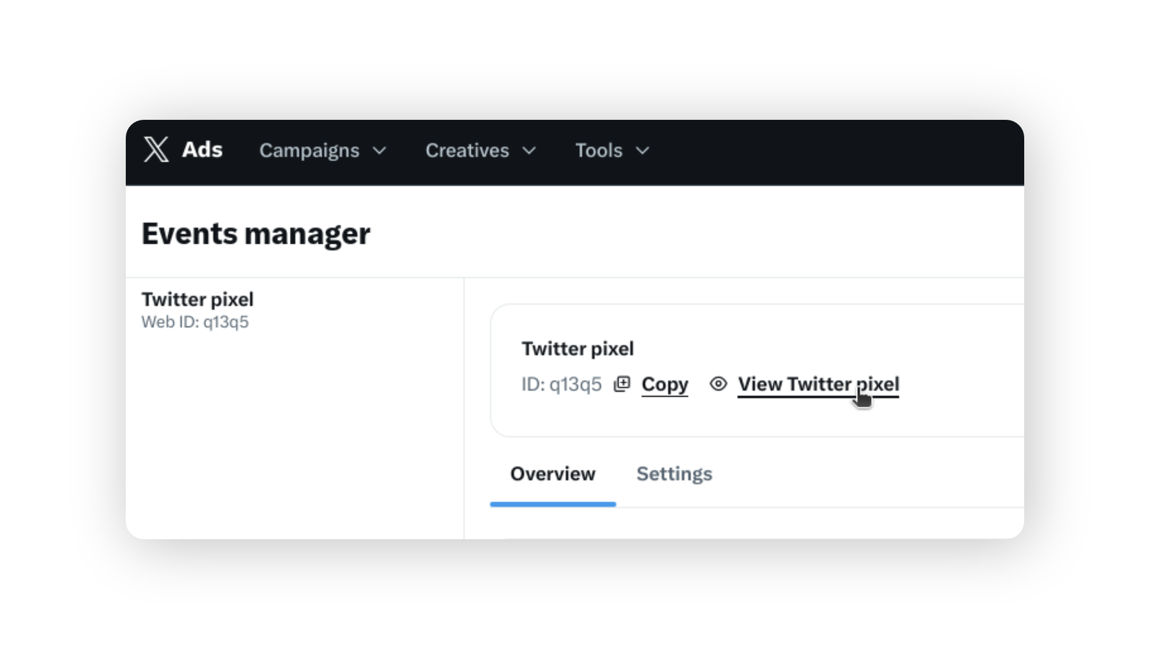Switch to the Overview tab
The image size is (1150, 659).
click(553, 474)
